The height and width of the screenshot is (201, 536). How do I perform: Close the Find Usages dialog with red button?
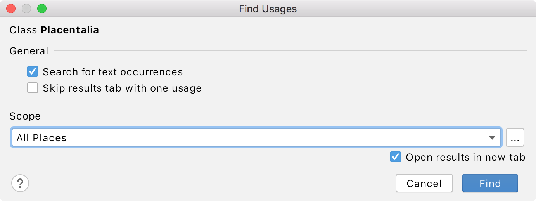[11, 9]
